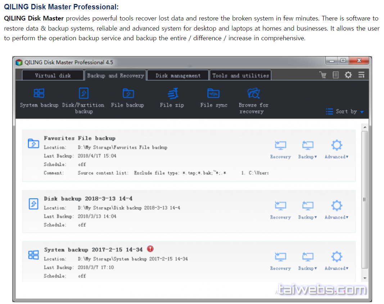384x304 pixels.
Task: Click the Exclude file type comment text
Action: coord(180,173)
